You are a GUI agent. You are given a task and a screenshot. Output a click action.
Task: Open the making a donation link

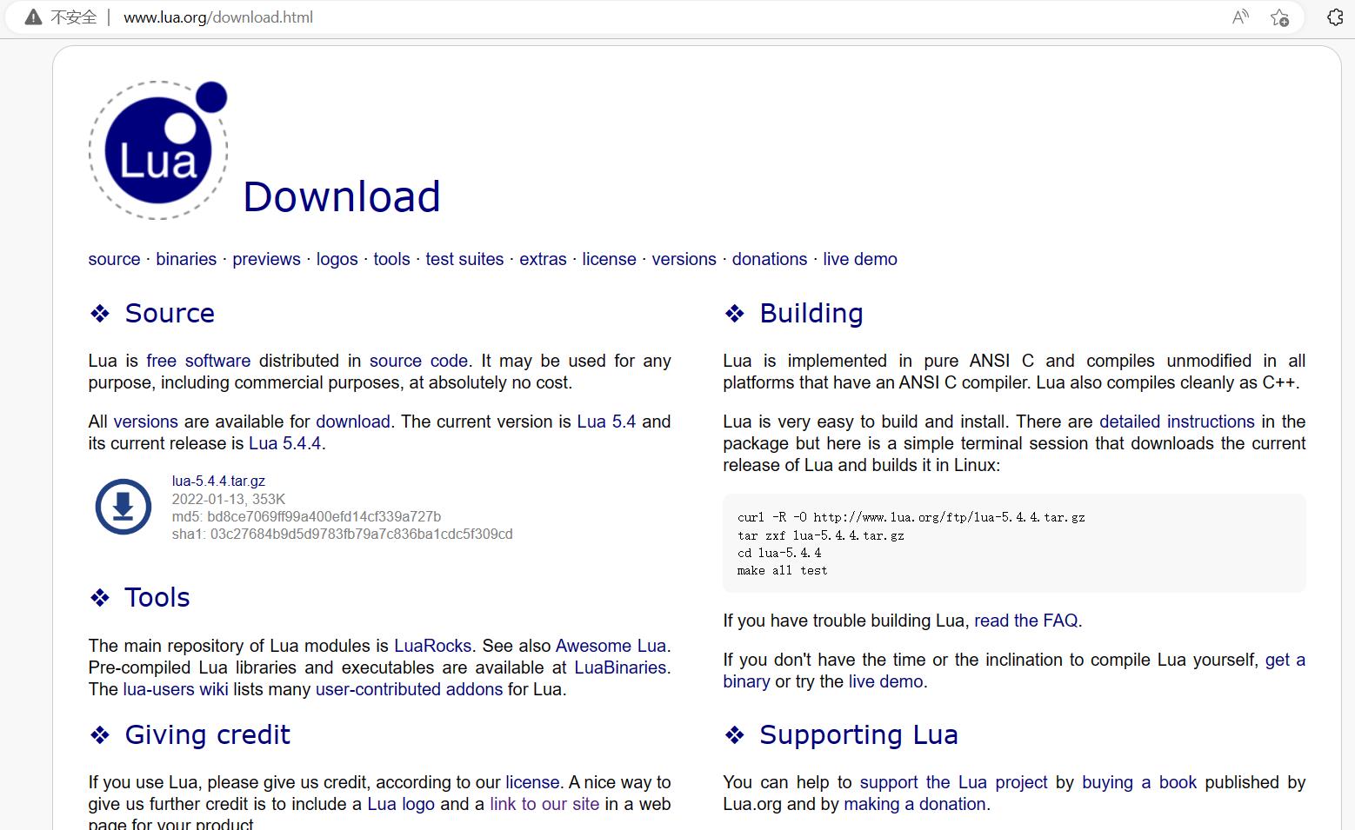(x=915, y=804)
